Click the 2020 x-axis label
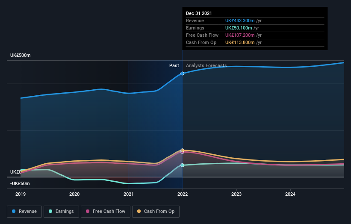The width and height of the screenshot is (351, 224). [74, 194]
